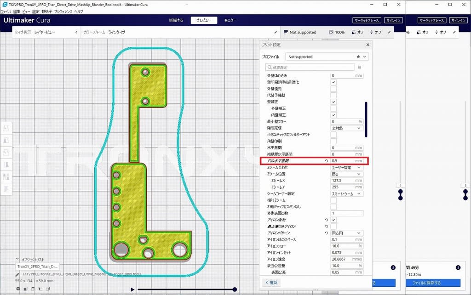Select the Move tool in left toolbar

6,128
